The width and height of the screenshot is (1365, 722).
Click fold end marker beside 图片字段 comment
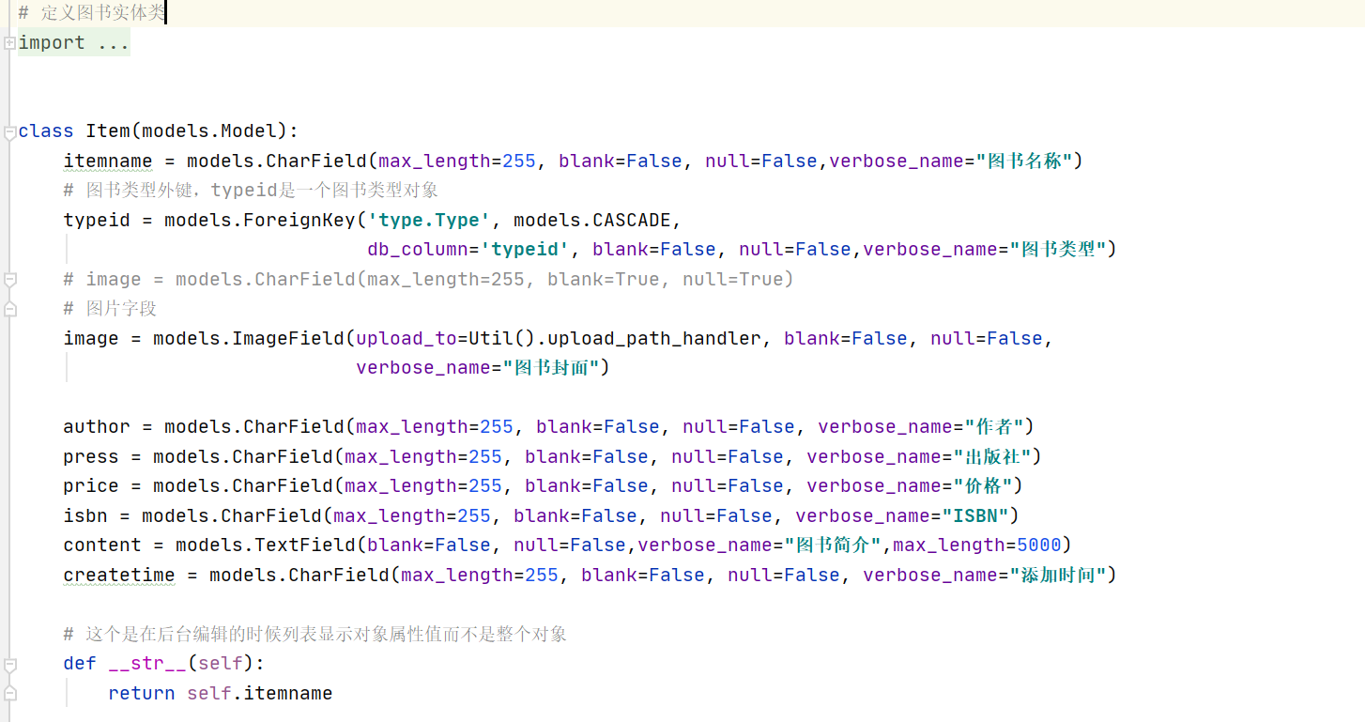click(x=9, y=309)
